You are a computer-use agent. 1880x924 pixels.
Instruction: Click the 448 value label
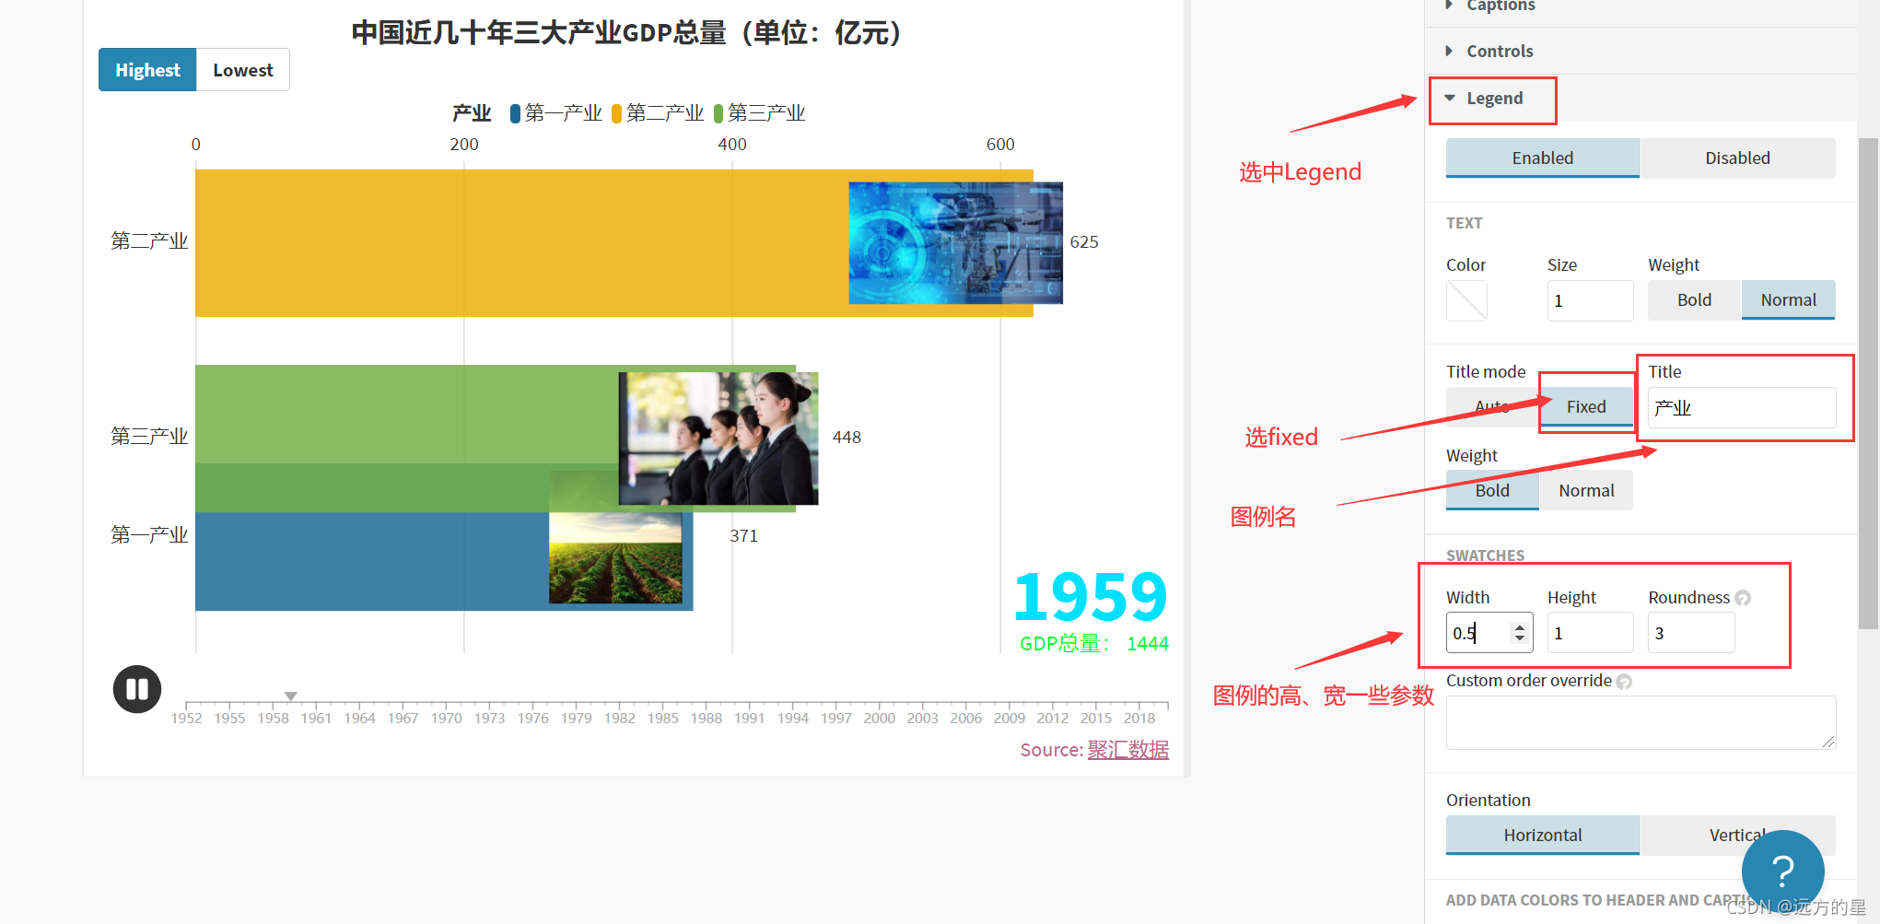[847, 438]
